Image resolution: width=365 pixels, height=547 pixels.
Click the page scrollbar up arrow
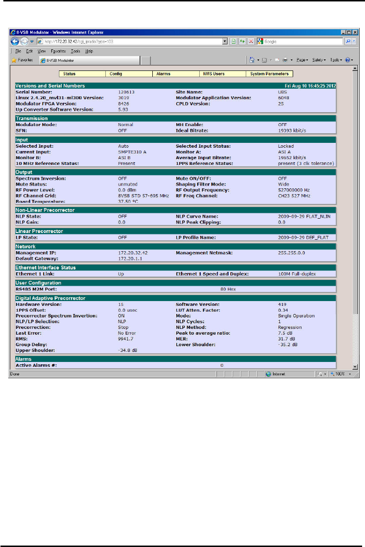(x=355, y=69)
